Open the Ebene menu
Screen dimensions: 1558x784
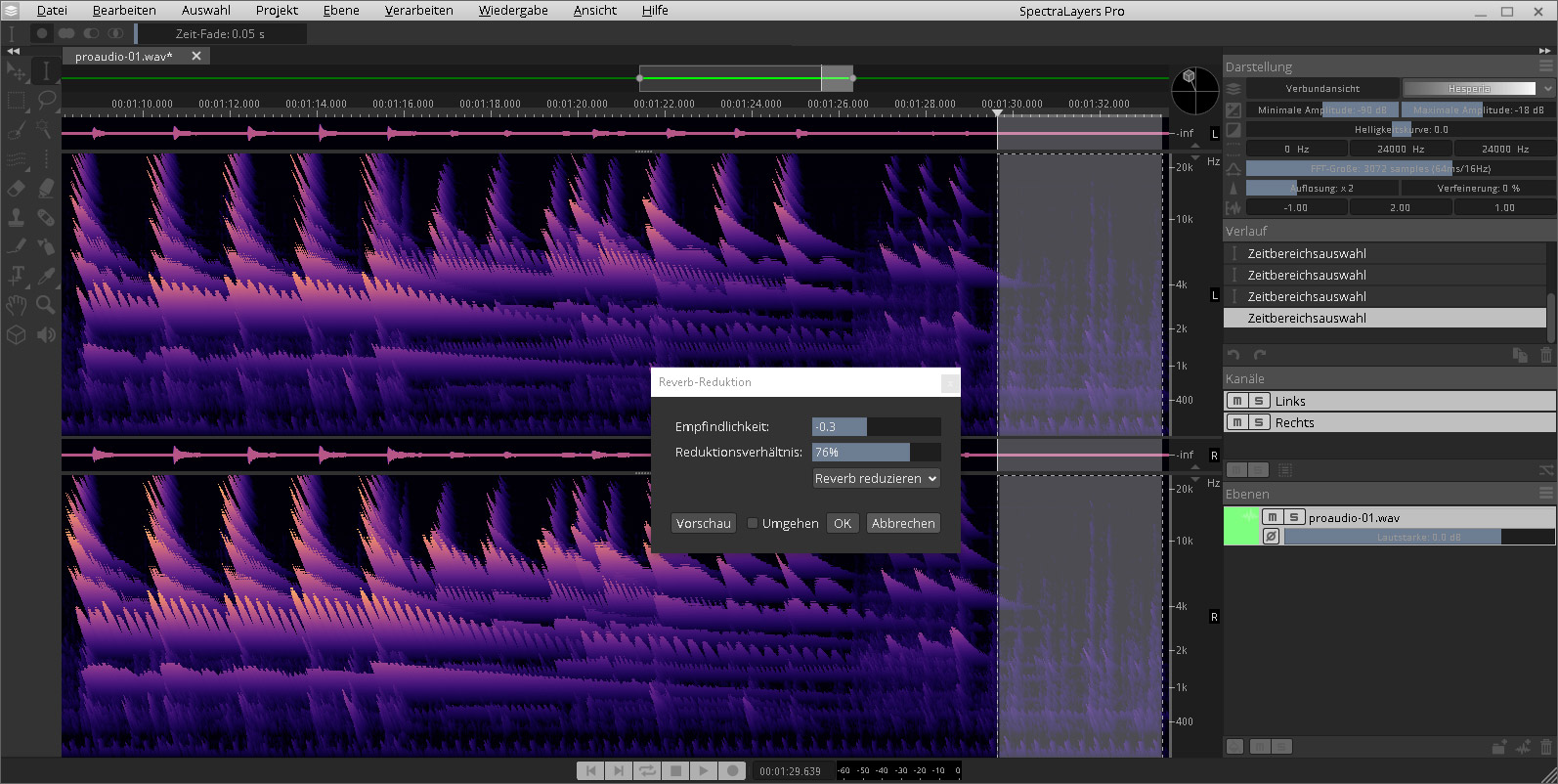(x=341, y=11)
